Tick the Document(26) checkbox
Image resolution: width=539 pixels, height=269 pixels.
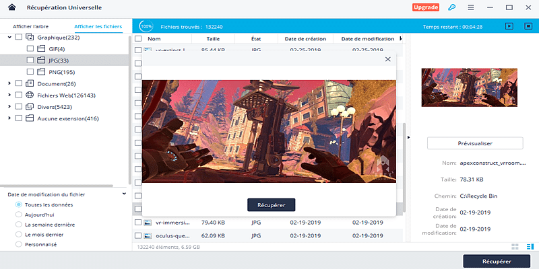click(19, 83)
